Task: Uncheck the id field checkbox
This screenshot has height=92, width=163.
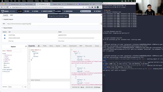Action: point(4,65)
